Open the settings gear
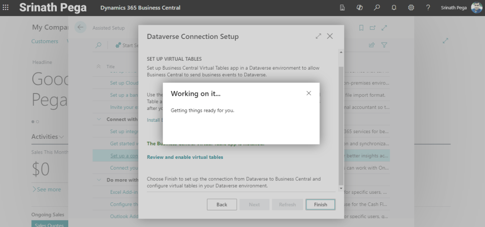Screen dimensions: 485x227 [411, 8]
